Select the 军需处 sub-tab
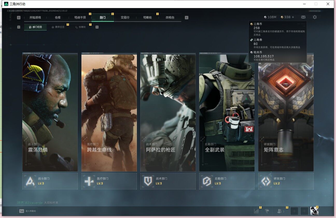The image size is (336, 218). click(x=80, y=27)
